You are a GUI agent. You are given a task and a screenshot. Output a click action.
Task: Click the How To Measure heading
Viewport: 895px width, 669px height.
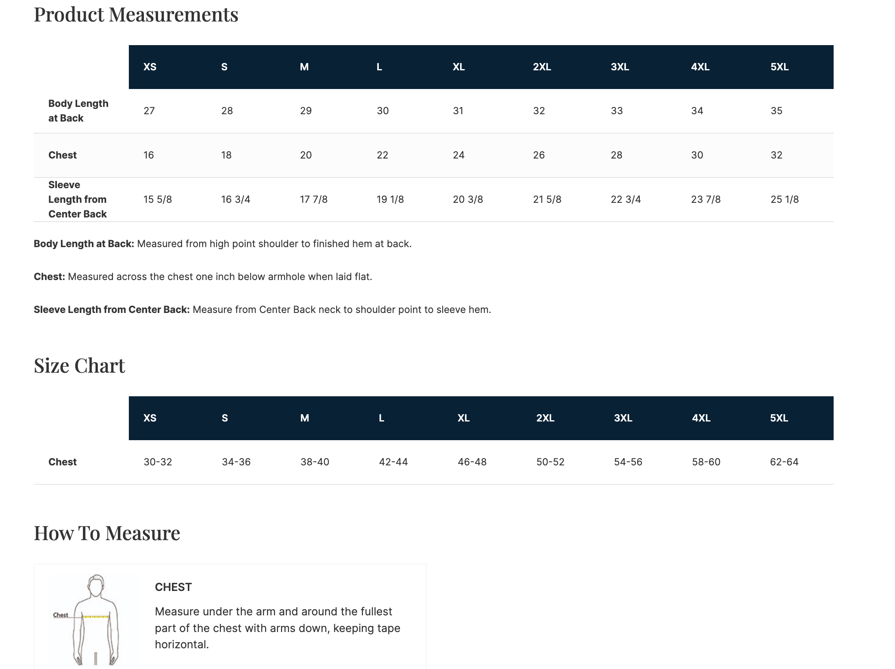[107, 533]
